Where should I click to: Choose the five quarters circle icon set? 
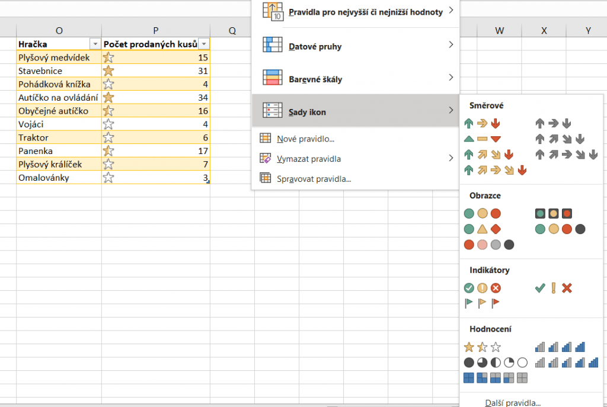(x=495, y=363)
